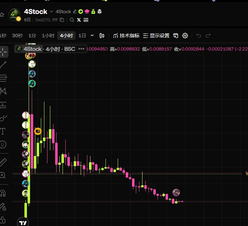The image size is (248, 226).
Task: Open chart settings gear
Action: pos(185,36)
